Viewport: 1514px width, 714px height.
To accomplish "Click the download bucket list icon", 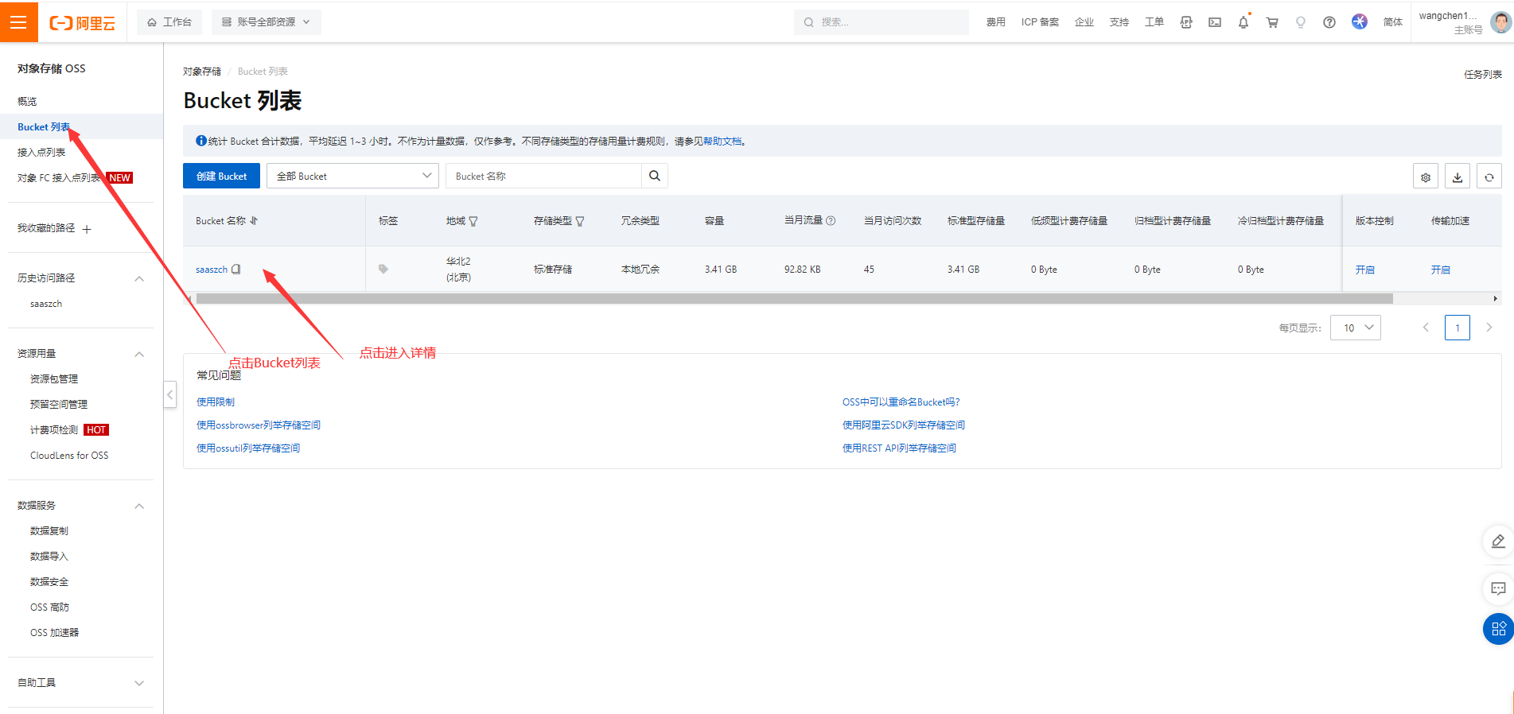I will 1457,177.
